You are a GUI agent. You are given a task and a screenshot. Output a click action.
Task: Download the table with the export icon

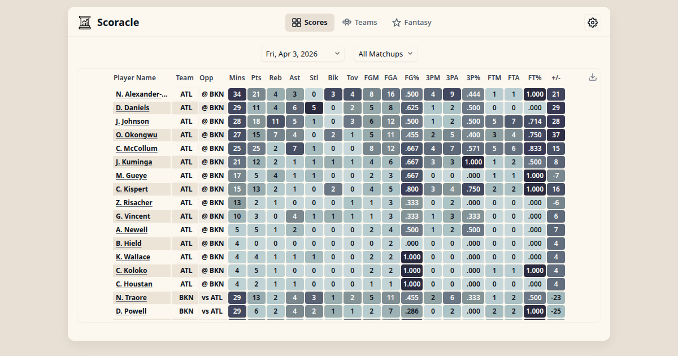click(593, 77)
